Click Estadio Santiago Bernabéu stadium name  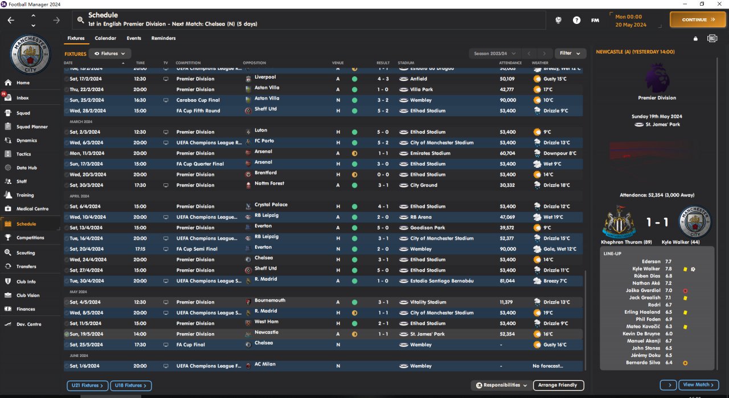443,281
